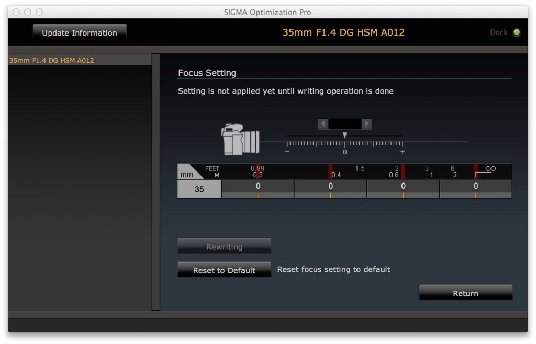Click the vertical divider beside the lens list

[155, 181]
